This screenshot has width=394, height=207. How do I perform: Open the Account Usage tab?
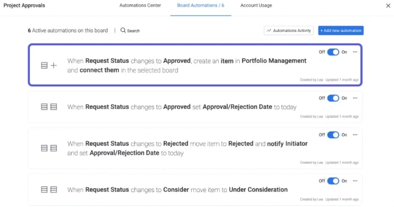(256, 6)
